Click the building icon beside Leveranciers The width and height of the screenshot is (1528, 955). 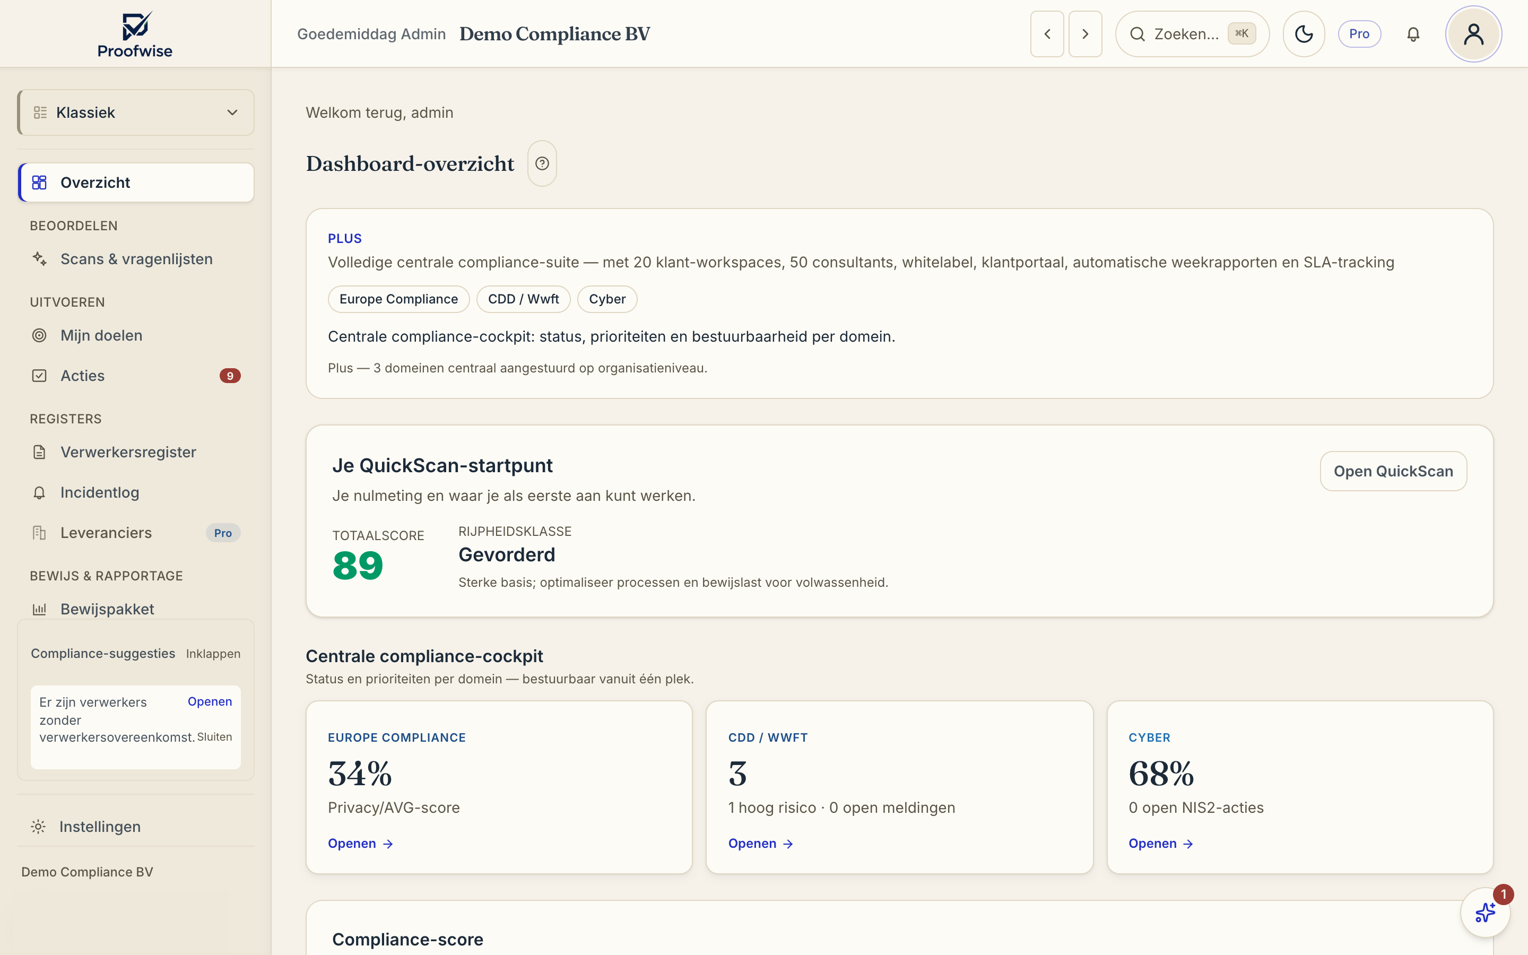(39, 533)
